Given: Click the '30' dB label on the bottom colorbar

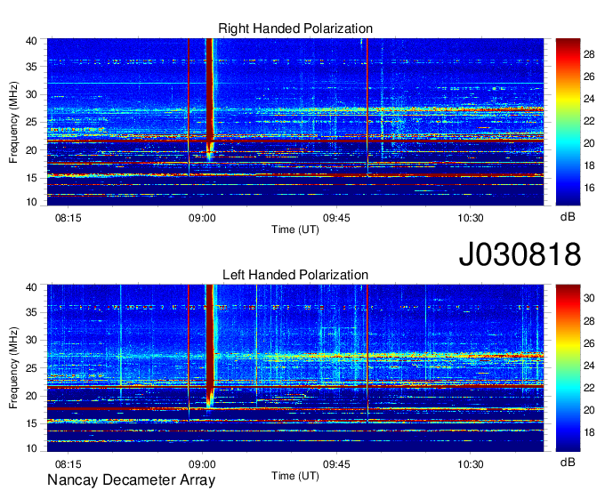Looking at the screenshot, I should point(589,298).
